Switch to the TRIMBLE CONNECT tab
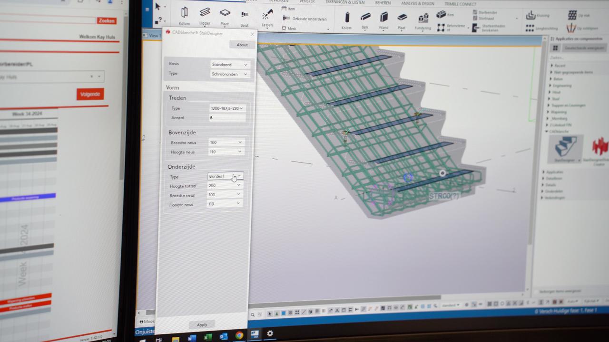 click(x=460, y=4)
